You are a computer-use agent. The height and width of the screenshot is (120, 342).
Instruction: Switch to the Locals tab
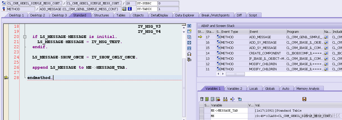(254, 88)
